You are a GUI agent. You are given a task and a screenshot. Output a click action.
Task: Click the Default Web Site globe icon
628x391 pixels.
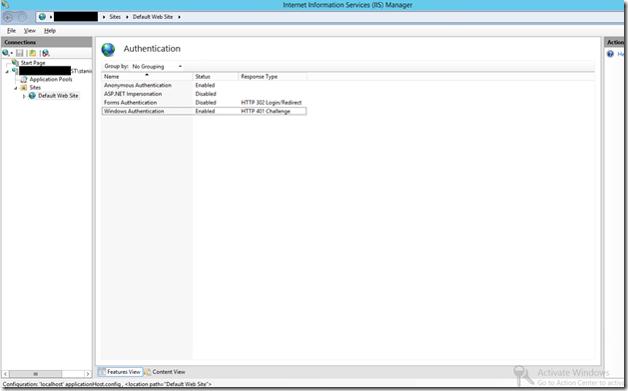pos(32,96)
